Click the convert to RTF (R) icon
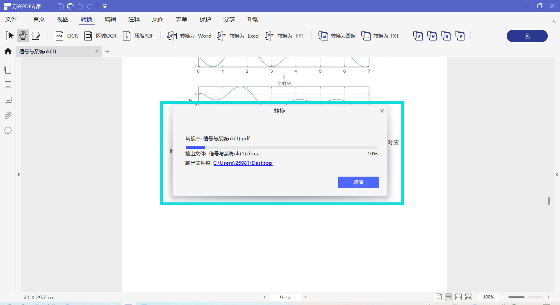560x305 pixels. (x=446, y=36)
